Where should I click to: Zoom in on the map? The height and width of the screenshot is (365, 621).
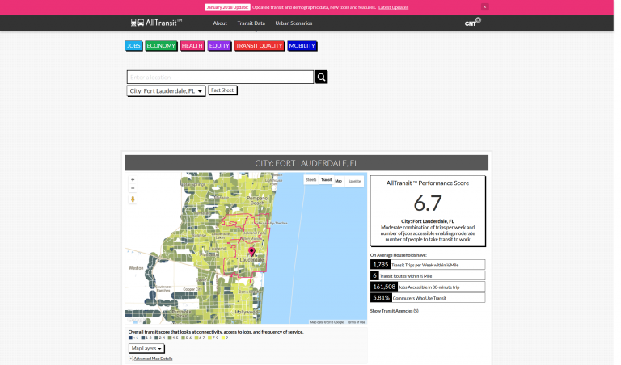[x=133, y=179]
